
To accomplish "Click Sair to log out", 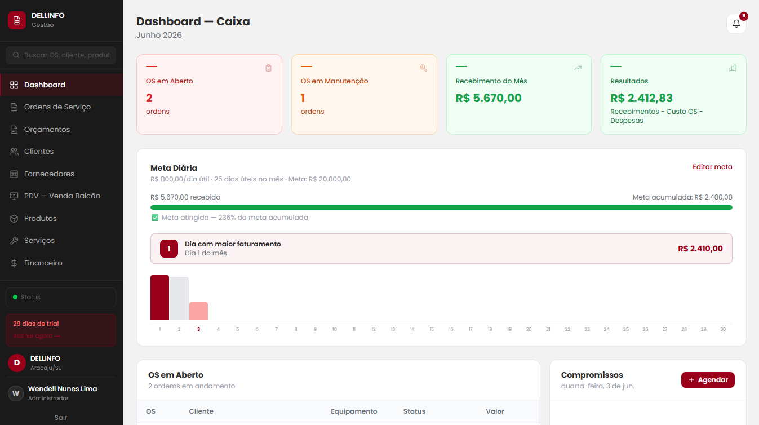I will tap(61, 418).
